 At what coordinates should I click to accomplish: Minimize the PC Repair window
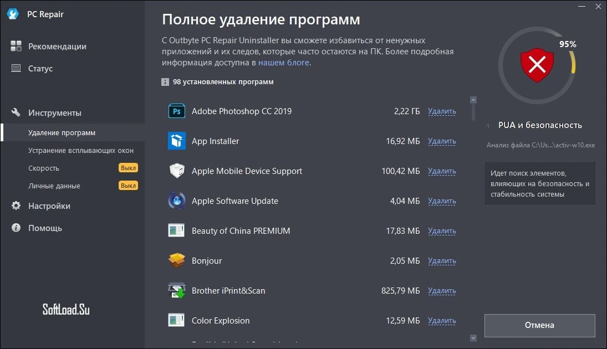(x=582, y=7)
